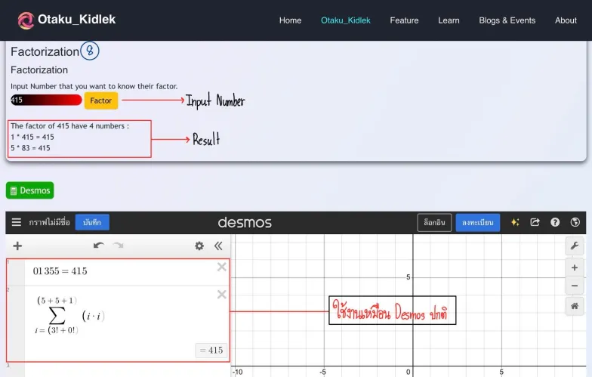The height and width of the screenshot is (377, 592).
Task: Open graph settings wrench
Action: [x=575, y=246]
